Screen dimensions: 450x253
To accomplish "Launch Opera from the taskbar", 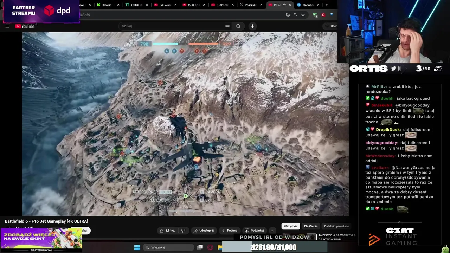I will 210,247.
